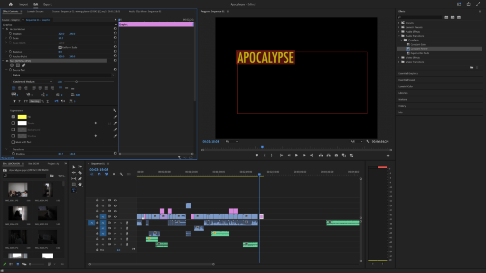Select the Constant Gain transition
This screenshot has height=273, width=486.
[418, 44]
